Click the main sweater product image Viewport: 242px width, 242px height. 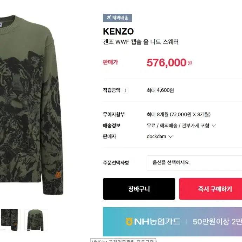click(x=32, y=105)
